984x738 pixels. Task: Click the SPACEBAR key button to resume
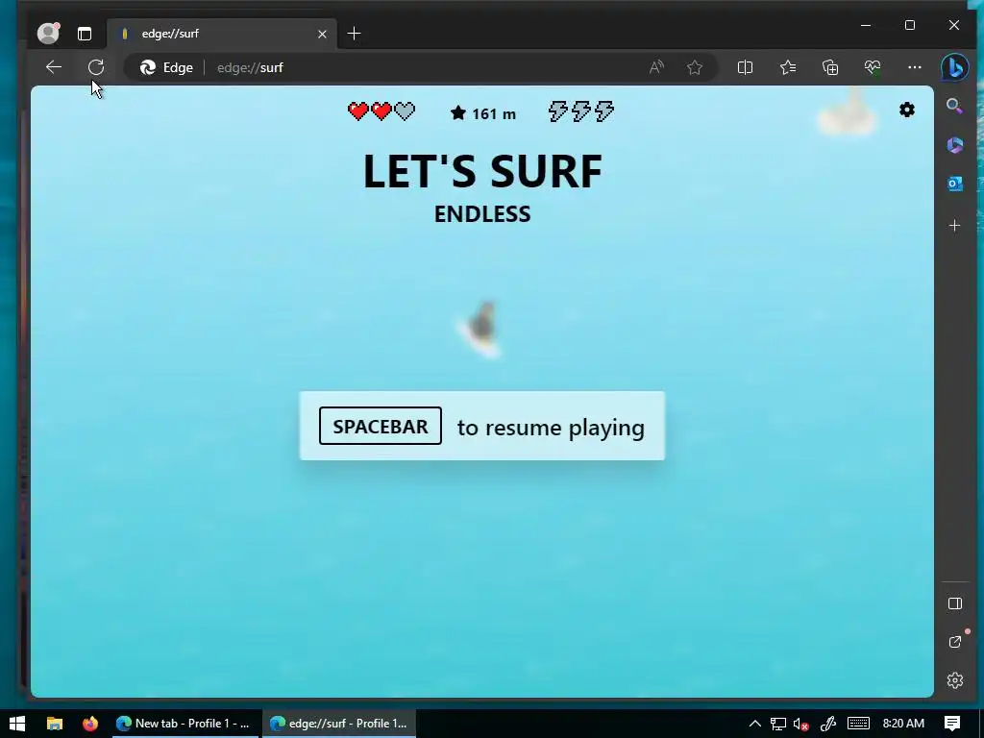click(381, 426)
